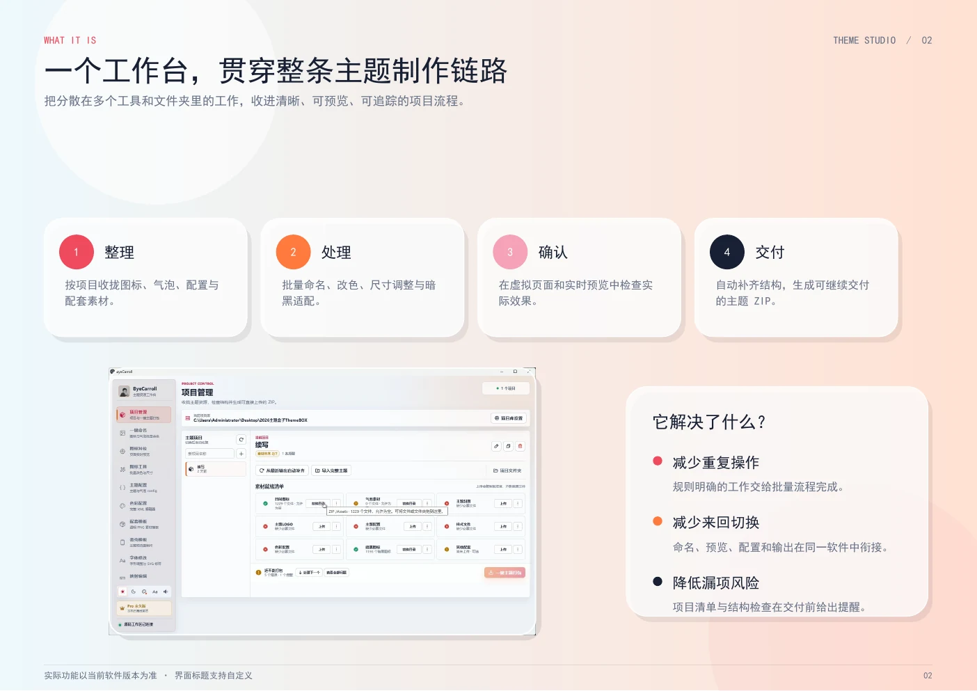Open three-dot menu on 气泡素材 card

click(x=427, y=504)
